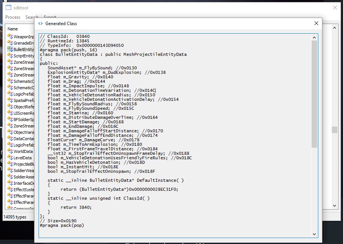Click the icon next to WorldData
This screenshot has height=244, width=343.
[x=10, y=151]
